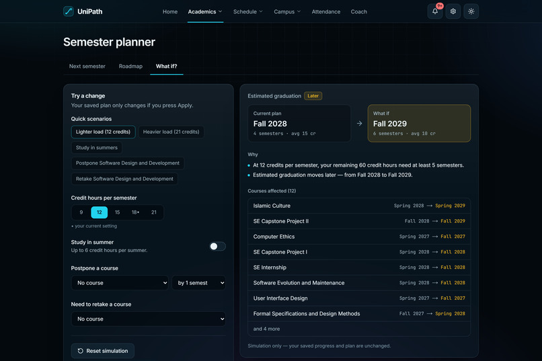
Task: Click the Islamic Culture course row
Action: point(359,206)
